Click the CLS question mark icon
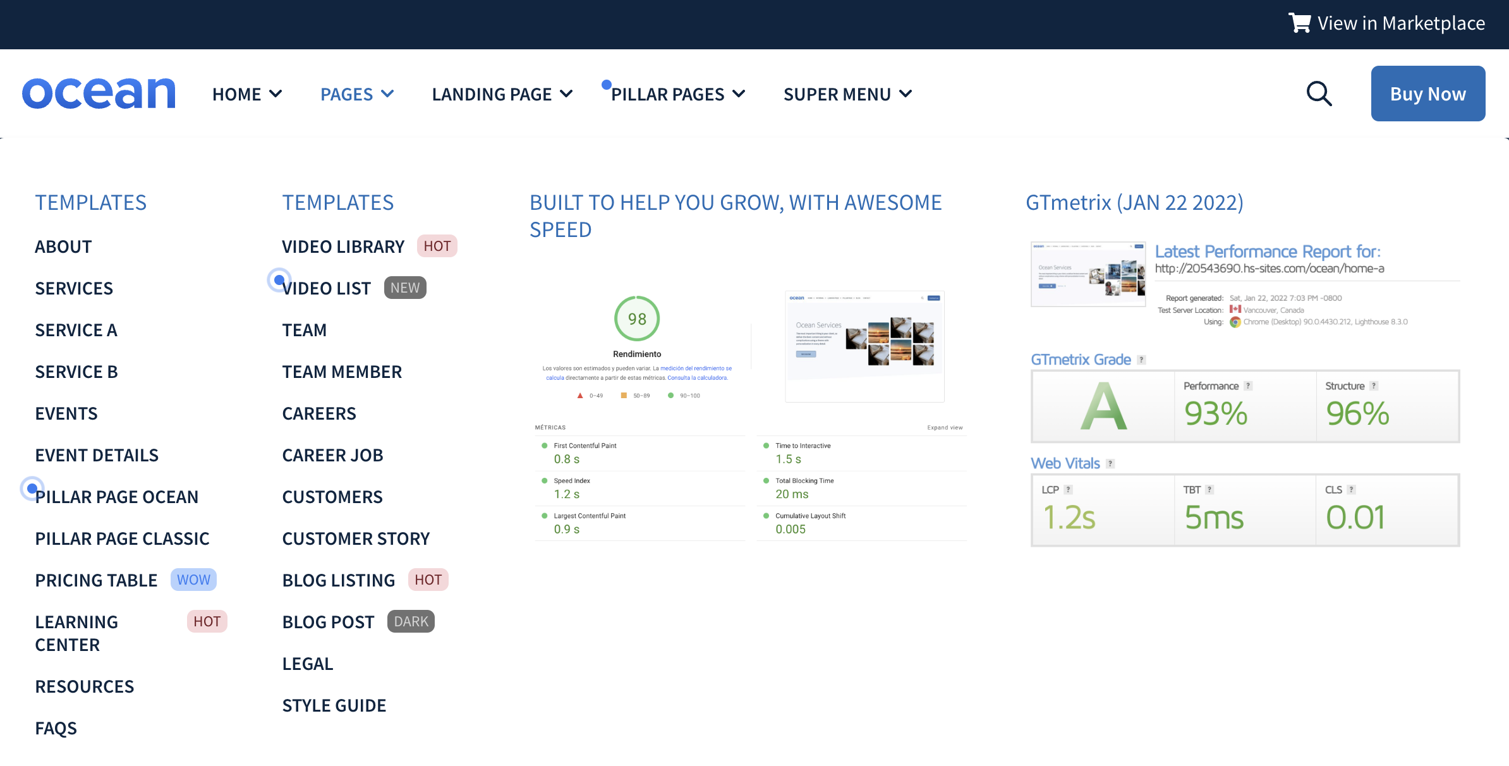The height and width of the screenshot is (766, 1509). tap(1352, 489)
